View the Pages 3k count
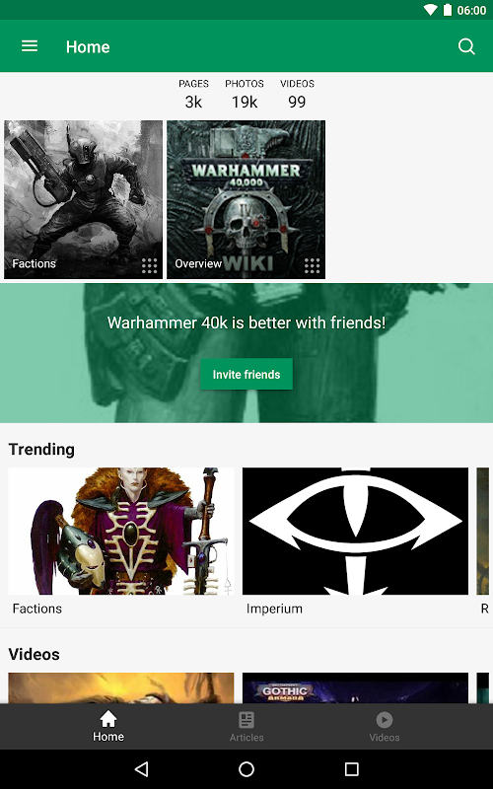493x789 pixels. [x=193, y=94]
